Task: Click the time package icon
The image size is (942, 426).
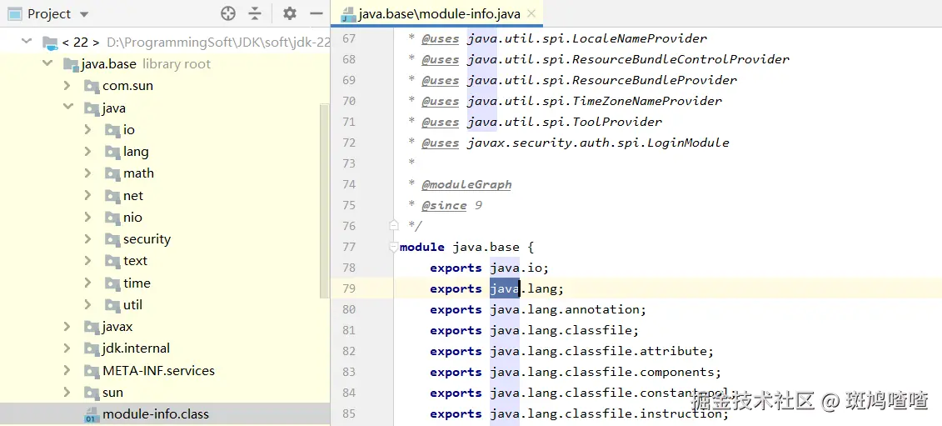Action: (112, 283)
